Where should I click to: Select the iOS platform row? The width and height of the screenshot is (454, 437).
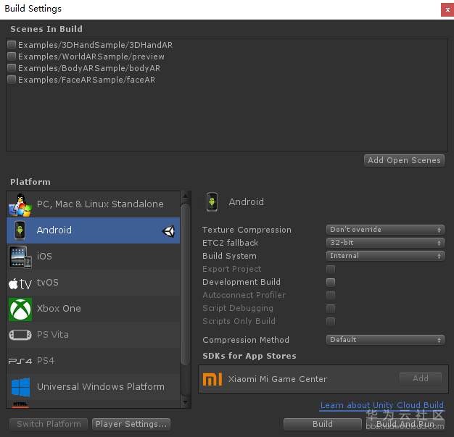pyautogui.click(x=94, y=257)
